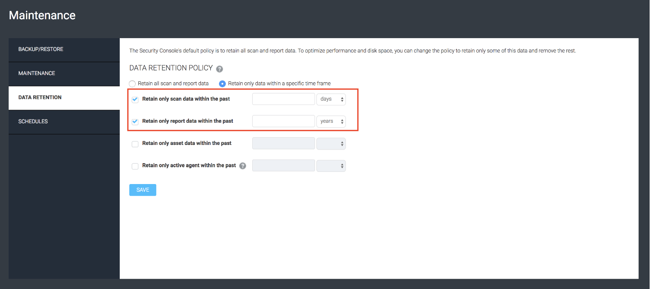Uncheck Retain only scan data checkbox
Image resolution: width=651 pixels, height=289 pixels.
point(135,100)
